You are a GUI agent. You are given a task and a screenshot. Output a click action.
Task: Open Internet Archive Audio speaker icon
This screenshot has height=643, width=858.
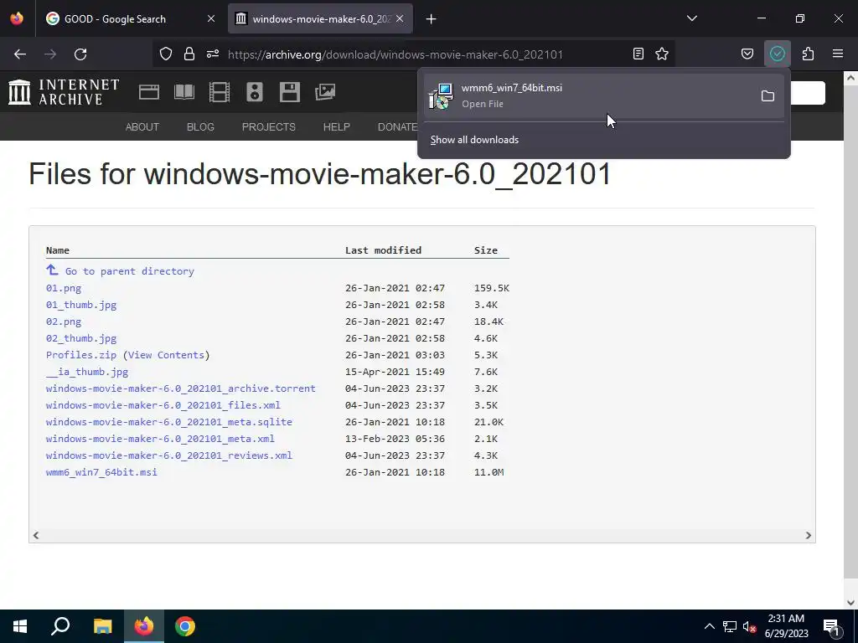255,92
